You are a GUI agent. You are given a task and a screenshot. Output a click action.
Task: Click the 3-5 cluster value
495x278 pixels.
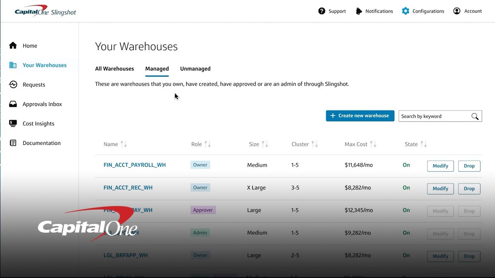[x=295, y=188]
